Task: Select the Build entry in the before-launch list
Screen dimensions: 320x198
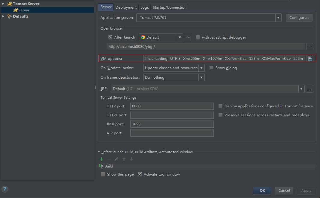Action: click(x=207, y=166)
